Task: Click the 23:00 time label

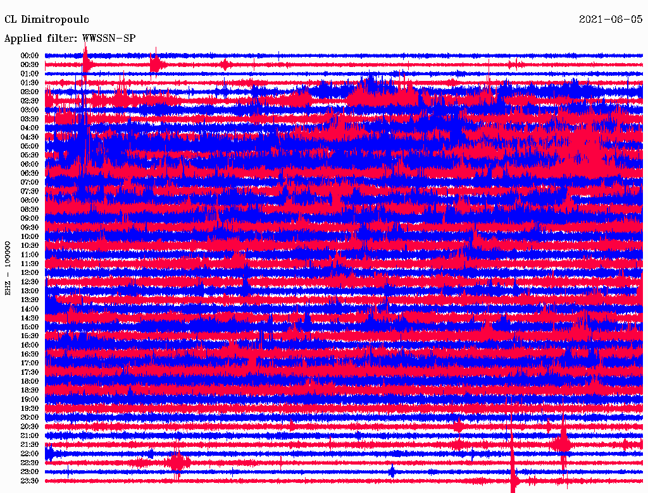Action: click(30, 472)
